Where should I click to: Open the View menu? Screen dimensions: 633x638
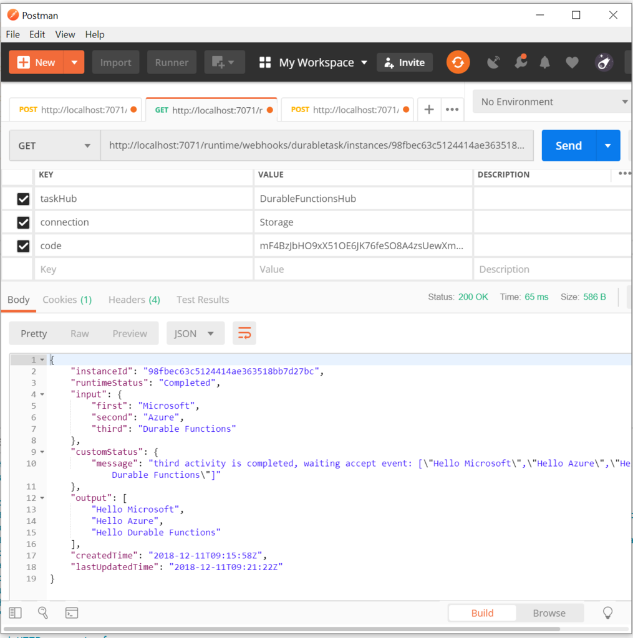point(65,35)
